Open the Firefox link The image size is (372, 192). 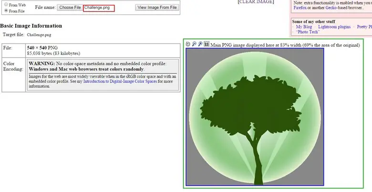click(300, 8)
